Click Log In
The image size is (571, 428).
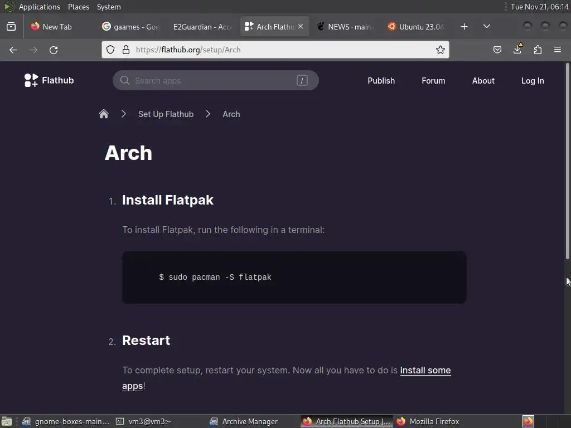pyautogui.click(x=533, y=81)
